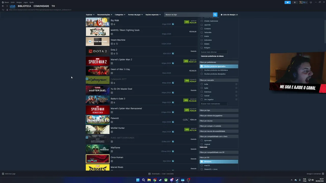Click the Buscar na loja field
The height and width of the screenshot is (183, 326).
(188, 15)
